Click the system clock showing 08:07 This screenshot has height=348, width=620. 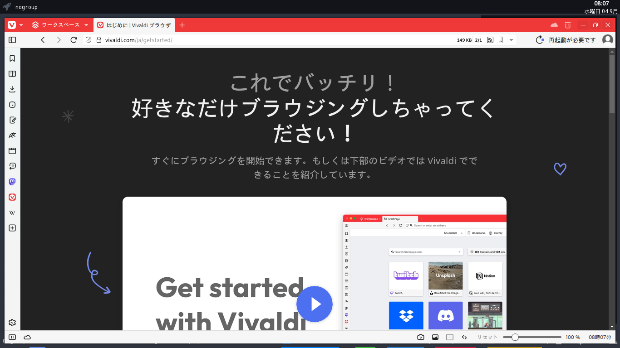[601, 4]
